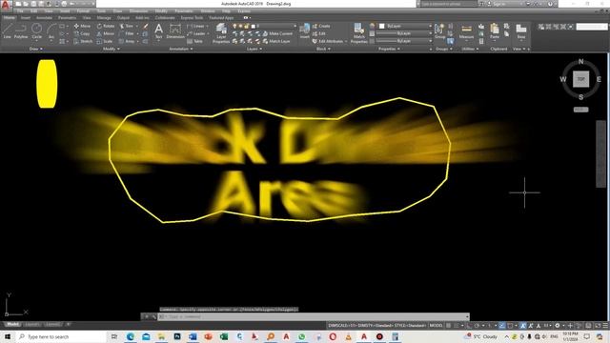610x343 pixels.
Task: Select the Text annotation tool
Action: 159,30
